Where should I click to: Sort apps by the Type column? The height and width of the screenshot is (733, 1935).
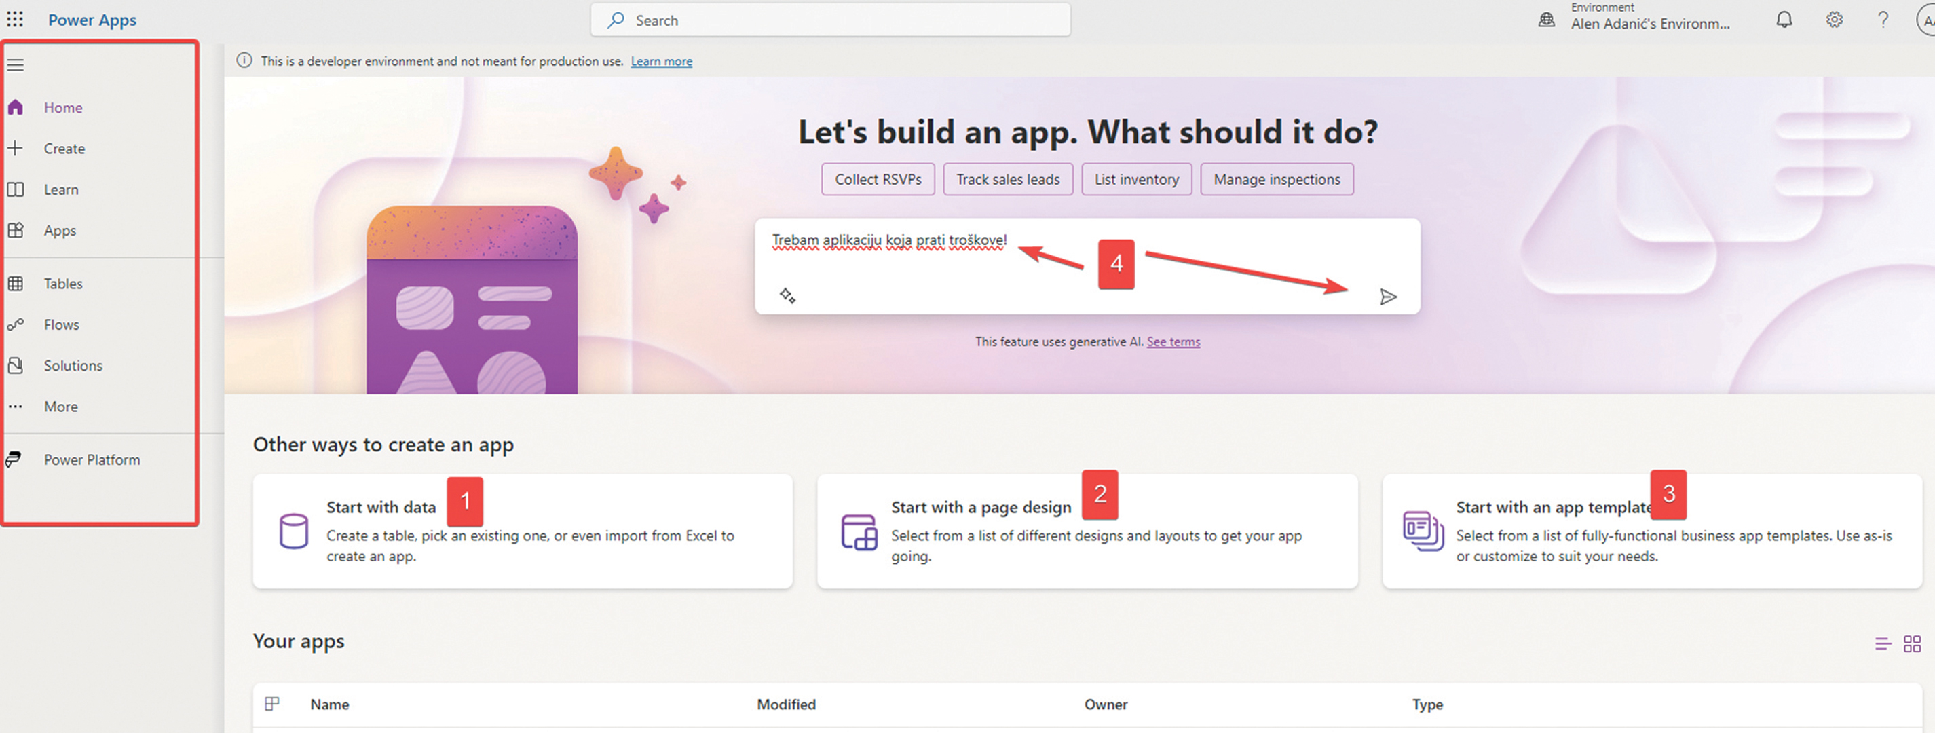(1427, 704)
